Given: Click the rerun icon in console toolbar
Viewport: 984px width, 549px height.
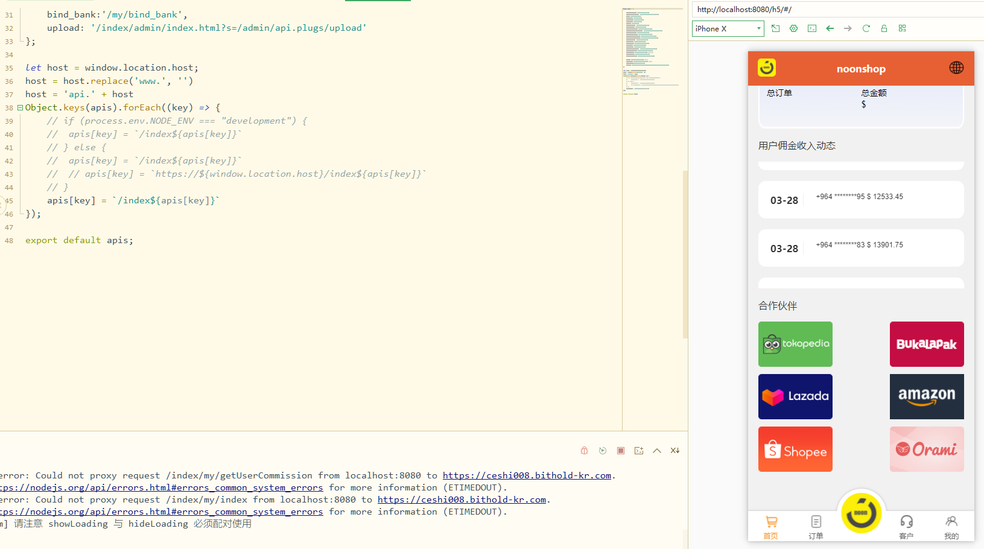Looking at the screenshot, I should [602, 451].
